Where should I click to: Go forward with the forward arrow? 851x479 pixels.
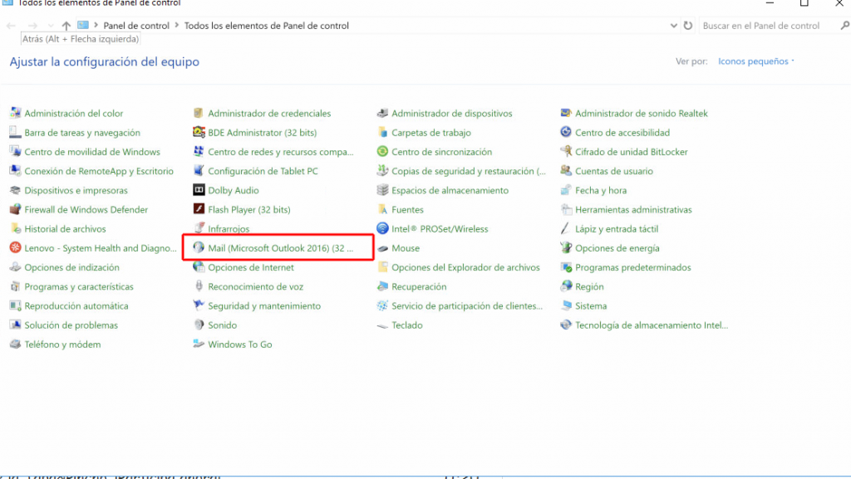(x=32, y=26)
